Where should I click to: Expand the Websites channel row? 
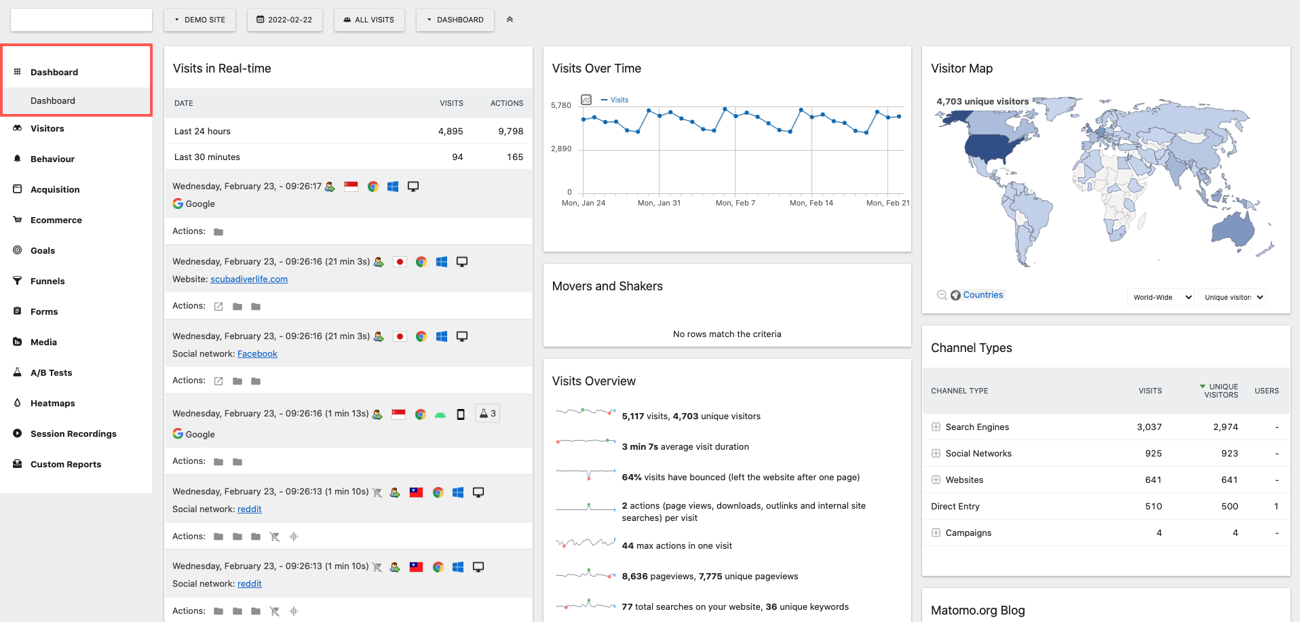pyautogui.click(x=936, y=480)
